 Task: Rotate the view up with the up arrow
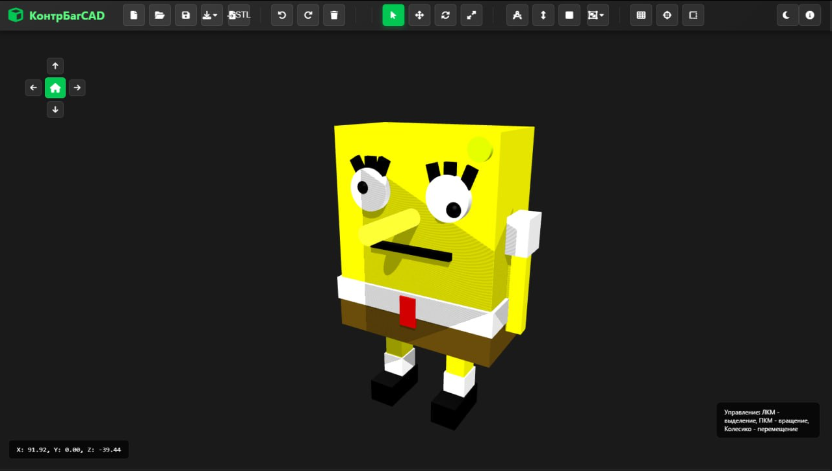tap(55, 66)
